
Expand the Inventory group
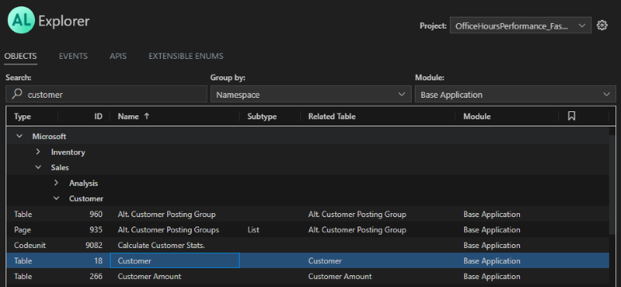pyautogui.click(x=38, y=152)
